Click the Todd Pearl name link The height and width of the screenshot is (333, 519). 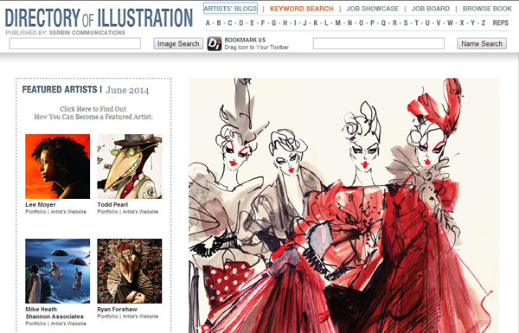(112, 205)
